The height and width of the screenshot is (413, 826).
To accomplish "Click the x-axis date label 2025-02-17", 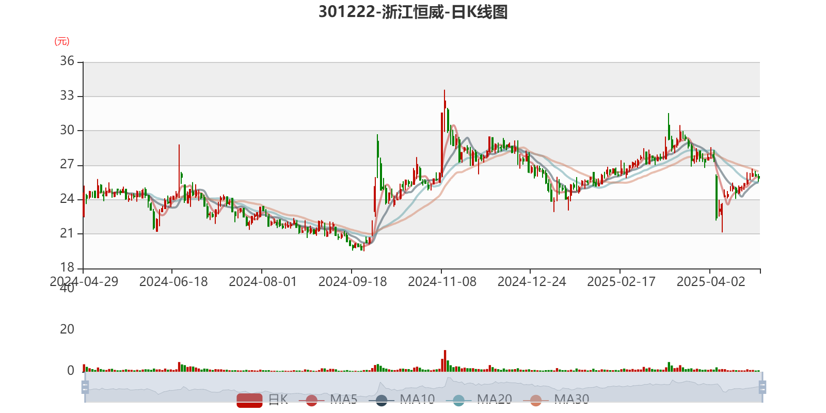I will point(621,281).
